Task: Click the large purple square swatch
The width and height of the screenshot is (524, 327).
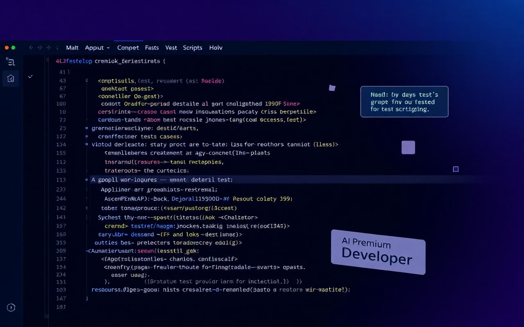Action: (x=408, y=148)
